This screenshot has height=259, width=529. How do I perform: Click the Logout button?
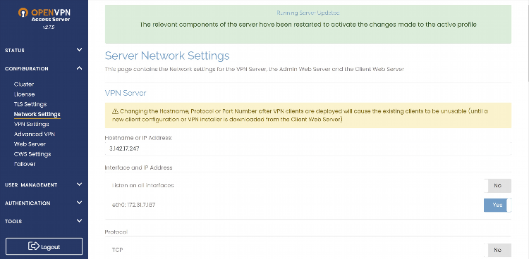pos(44,246)
